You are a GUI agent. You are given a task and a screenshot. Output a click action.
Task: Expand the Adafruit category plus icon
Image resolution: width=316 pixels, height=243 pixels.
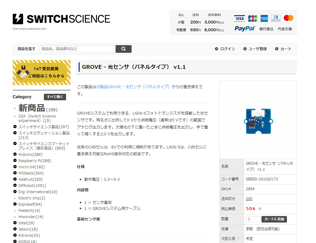click(15, 179)
